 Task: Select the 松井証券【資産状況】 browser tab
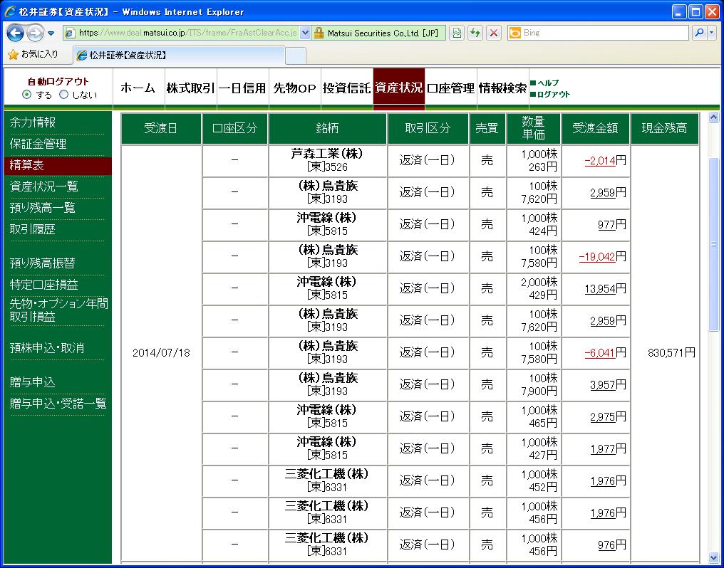tap(179, 56)
